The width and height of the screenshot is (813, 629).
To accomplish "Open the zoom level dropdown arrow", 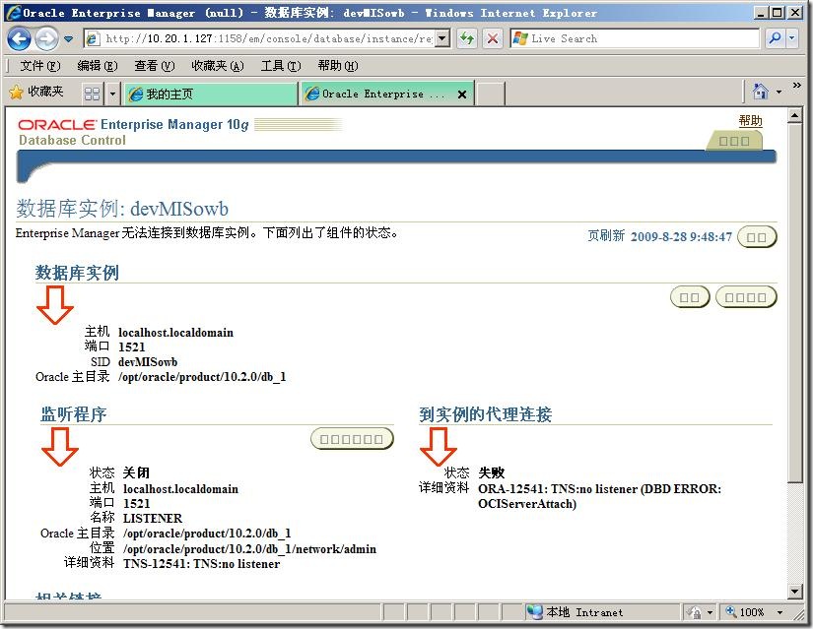I will pyautogui.click(x=779, y=612).
